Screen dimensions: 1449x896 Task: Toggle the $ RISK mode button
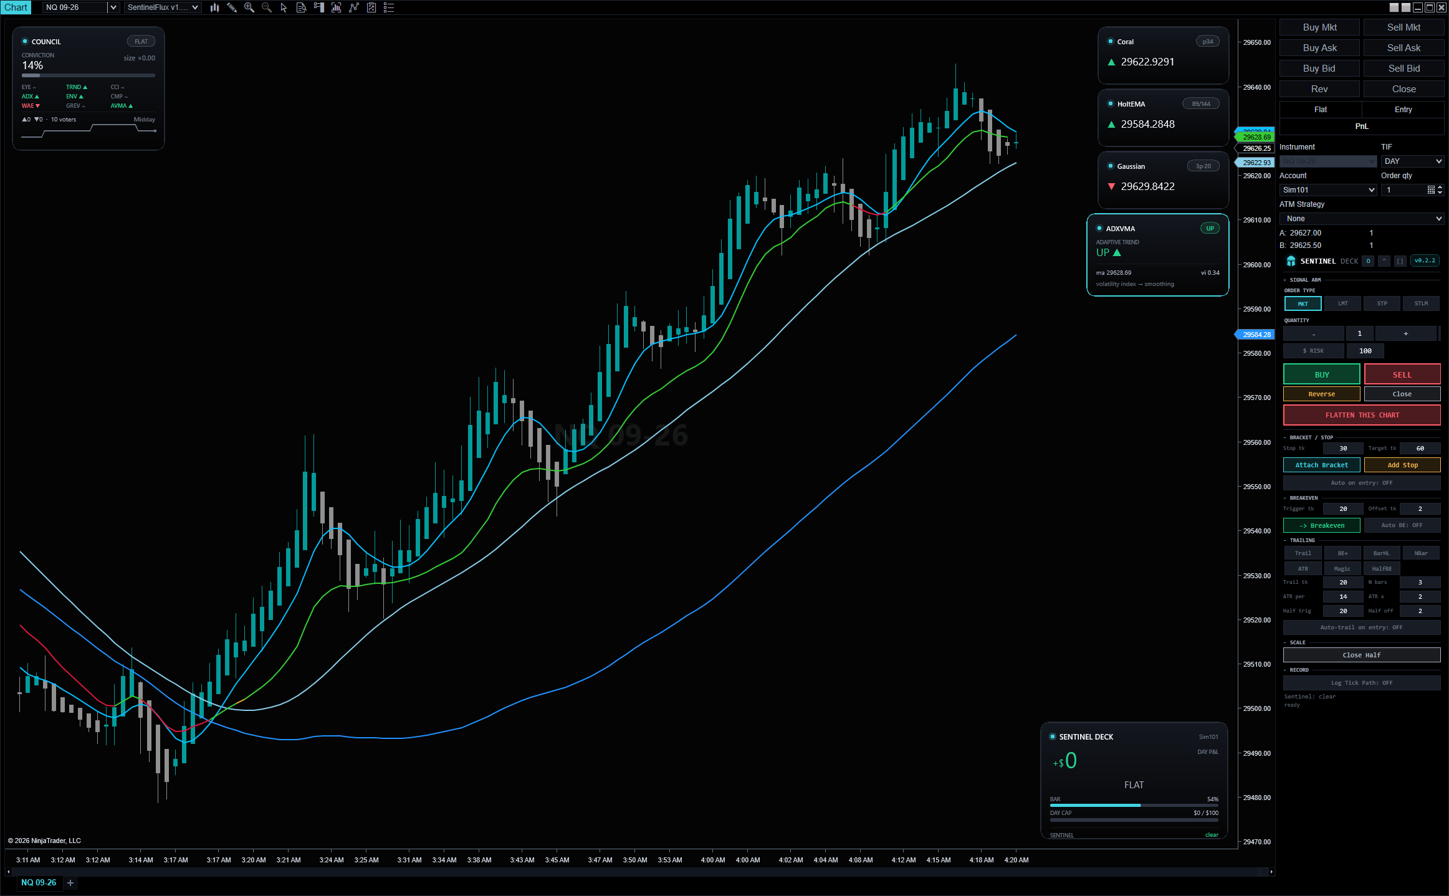(x=1313, y=351)
